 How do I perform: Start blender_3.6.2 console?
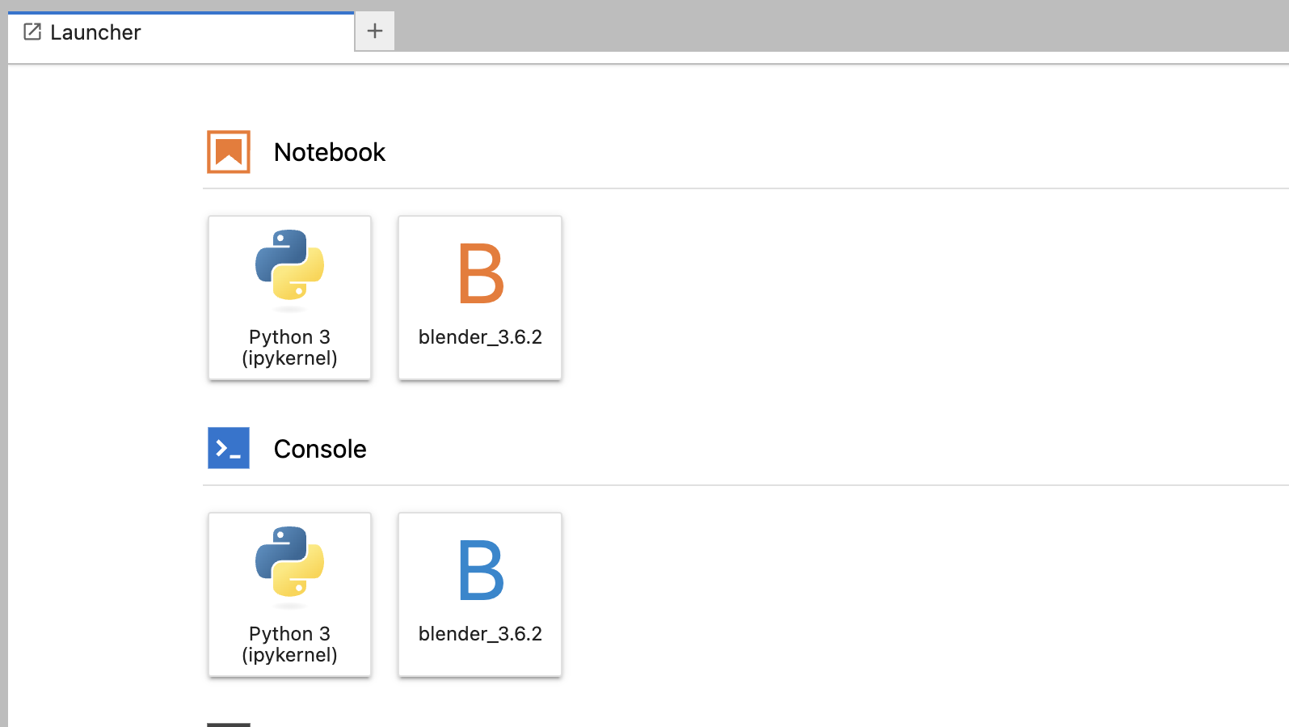pyautogui.click(x=480, y=594)
